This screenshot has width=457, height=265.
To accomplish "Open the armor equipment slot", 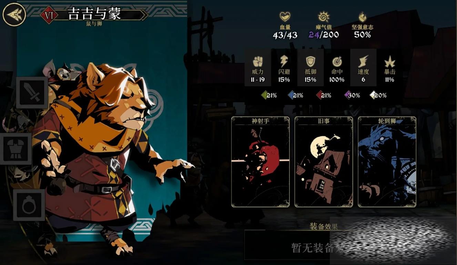I will (x=16, y=149).
